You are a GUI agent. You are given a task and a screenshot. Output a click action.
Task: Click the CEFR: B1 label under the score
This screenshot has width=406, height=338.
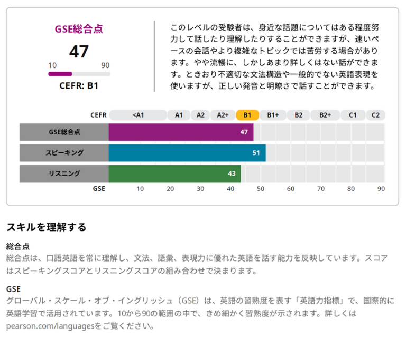(79, 85)
